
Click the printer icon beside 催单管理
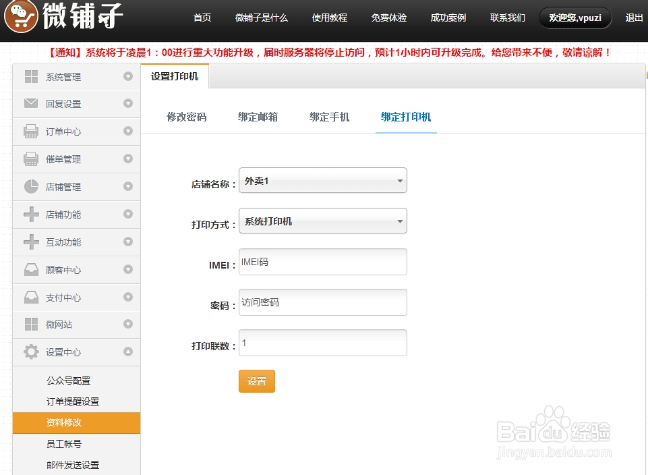tap(30, 159)
